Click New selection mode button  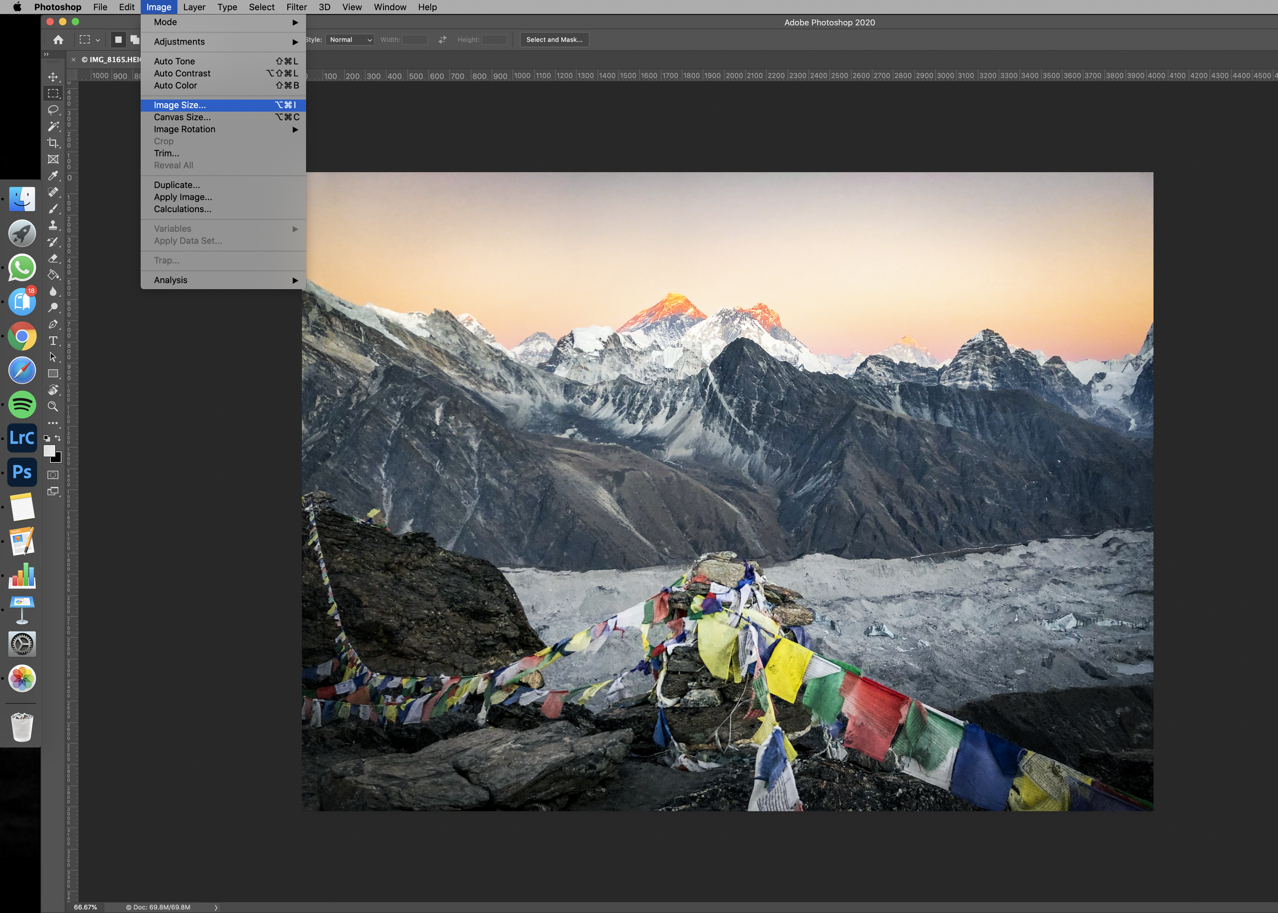pyautogui.click(x=118, y=40)
